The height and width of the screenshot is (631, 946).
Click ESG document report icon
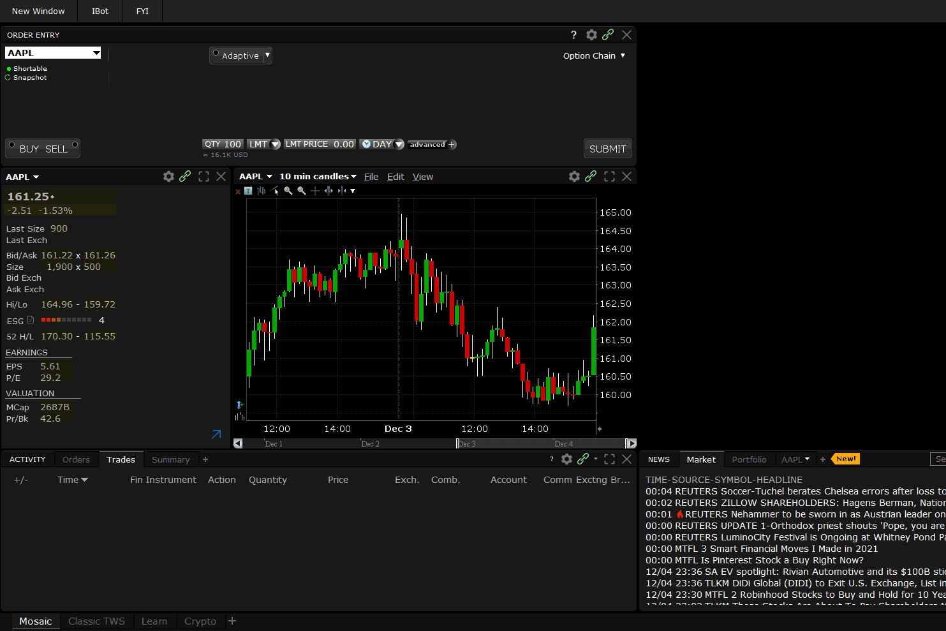[x=31, y=320]
